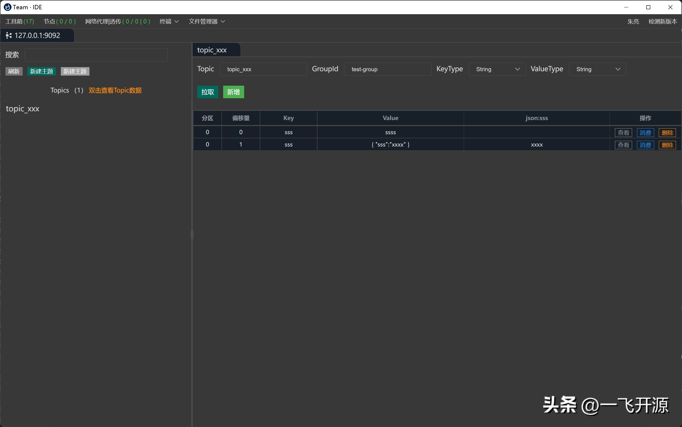The width and height of the screenshot is (682, 427).
Task: Click the Team IDE app logo icon
Action: coord(8,7)
